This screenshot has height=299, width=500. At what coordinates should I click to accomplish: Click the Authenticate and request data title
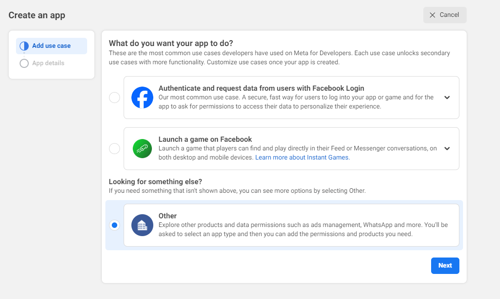(261, 88)
